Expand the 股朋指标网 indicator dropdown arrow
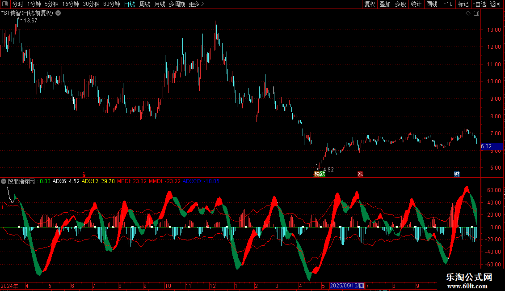505x291 pixels. click(4, 181)
